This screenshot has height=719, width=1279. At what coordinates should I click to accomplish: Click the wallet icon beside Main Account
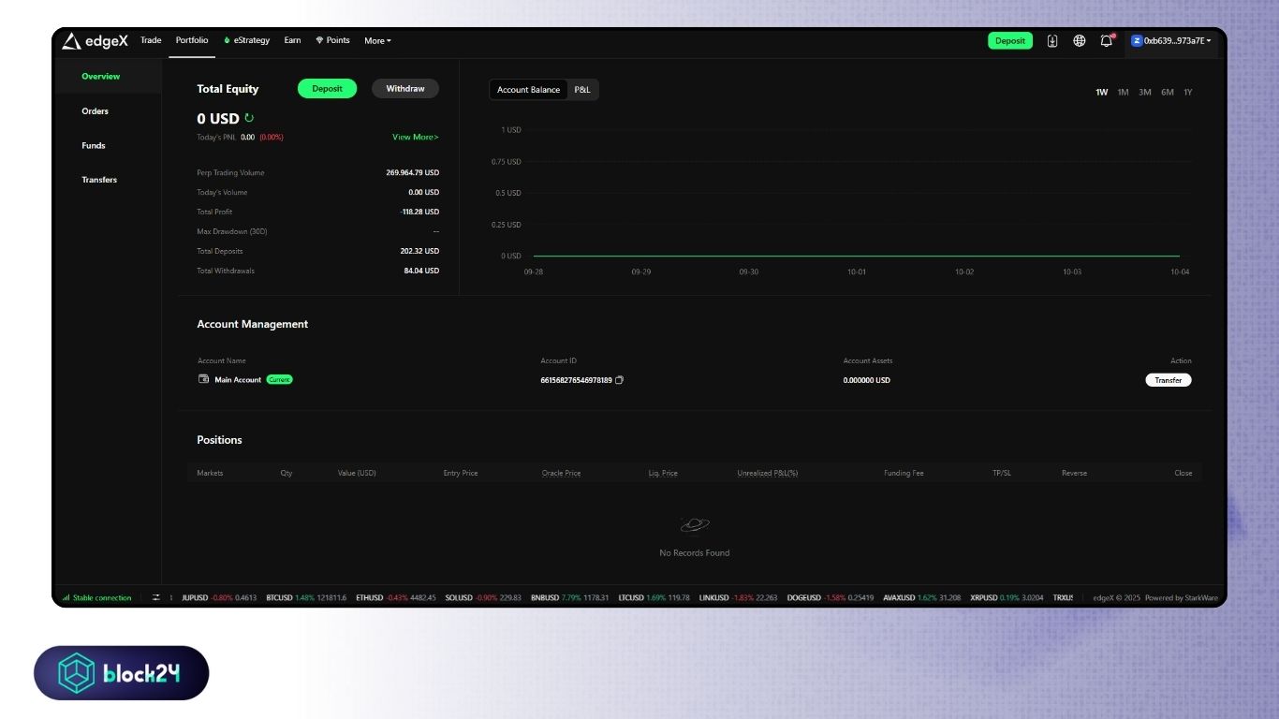point(203,379)
